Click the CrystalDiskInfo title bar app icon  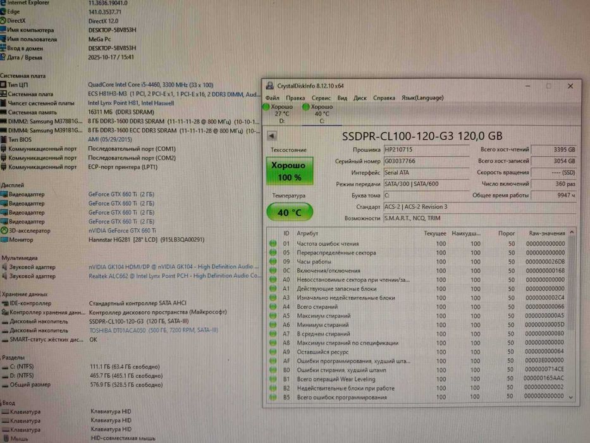[x=270, y=86]
